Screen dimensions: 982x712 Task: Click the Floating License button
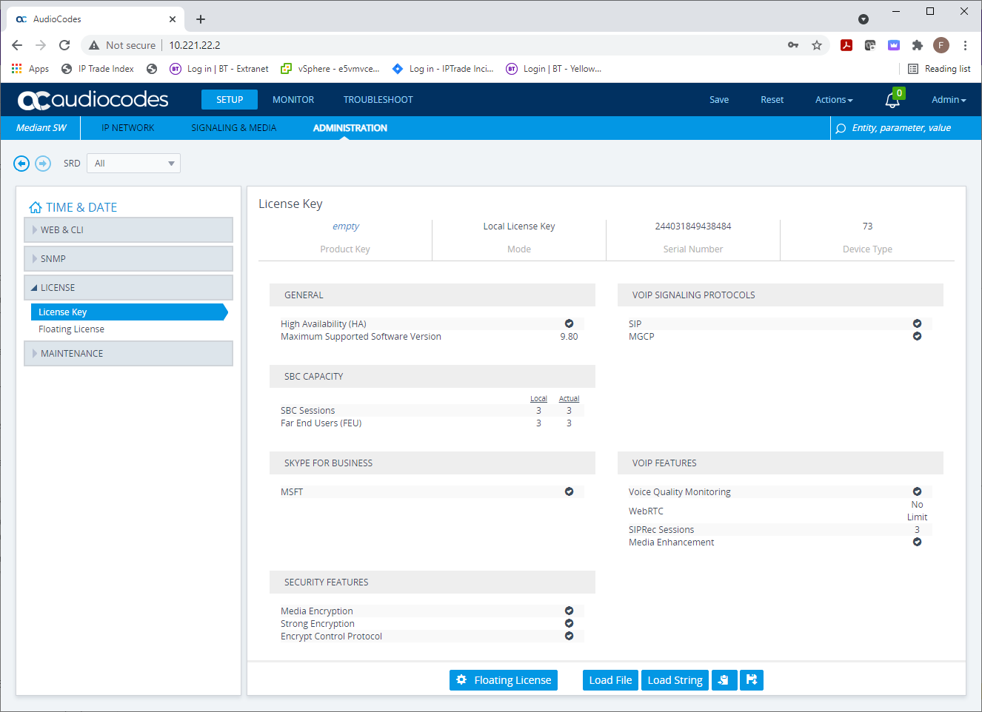click(x=504, y=680)
